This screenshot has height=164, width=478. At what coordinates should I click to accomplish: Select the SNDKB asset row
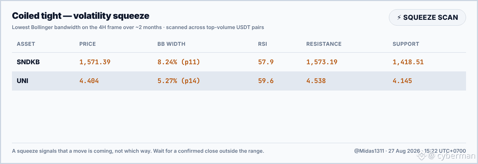pos(239,62)
